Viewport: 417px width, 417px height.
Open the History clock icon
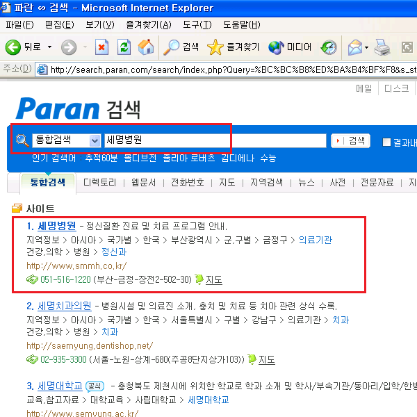[329, 47]
